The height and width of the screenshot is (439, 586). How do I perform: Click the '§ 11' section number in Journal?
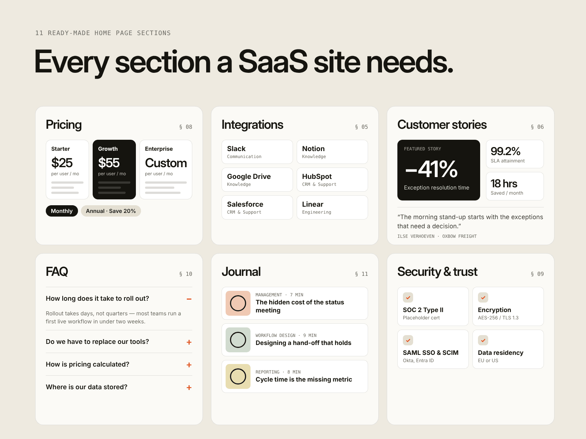tap(361, 274)
